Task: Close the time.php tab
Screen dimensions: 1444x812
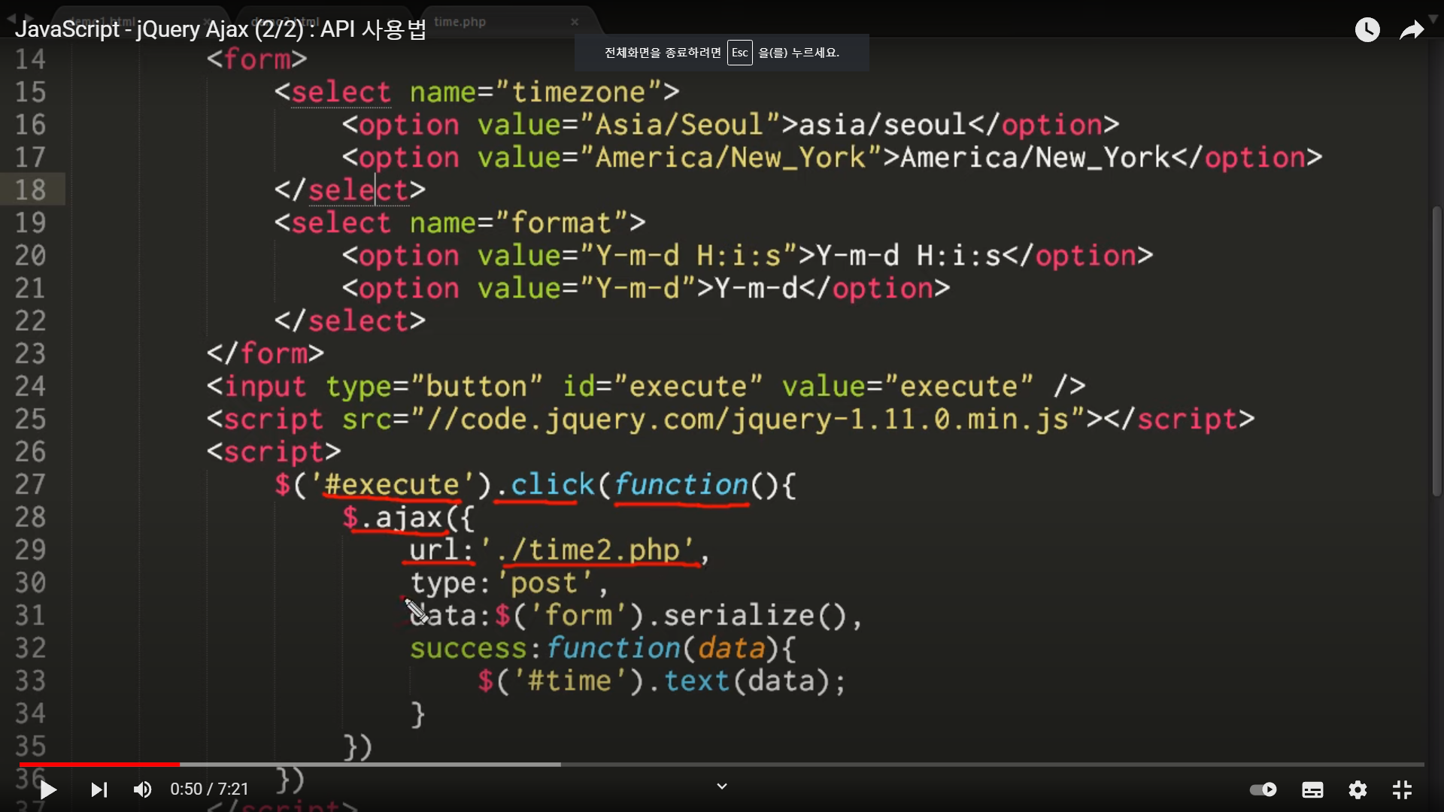Action: 575,22
